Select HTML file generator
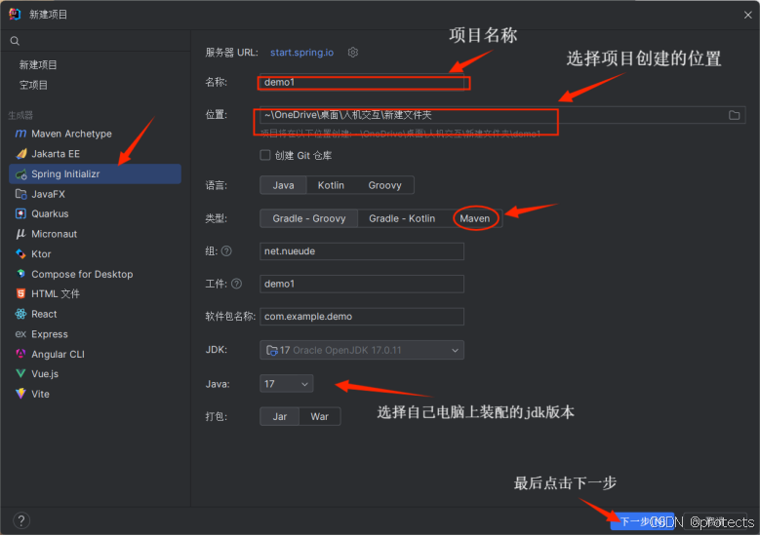 point(95,294)
